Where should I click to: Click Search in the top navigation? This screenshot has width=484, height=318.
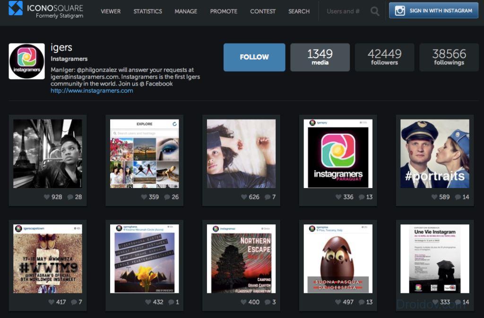pyautogui.click(x=299, y=11)
